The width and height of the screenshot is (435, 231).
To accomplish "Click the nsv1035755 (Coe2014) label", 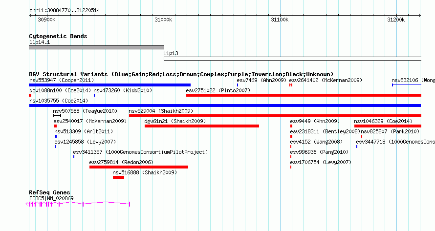I will pyautogui.click(x=59, y=101).
